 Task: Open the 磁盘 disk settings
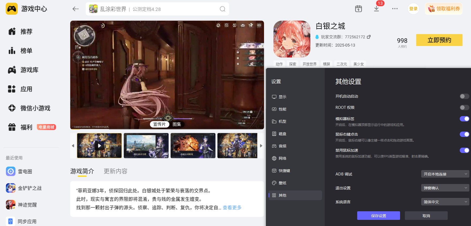tap(295, 134)
